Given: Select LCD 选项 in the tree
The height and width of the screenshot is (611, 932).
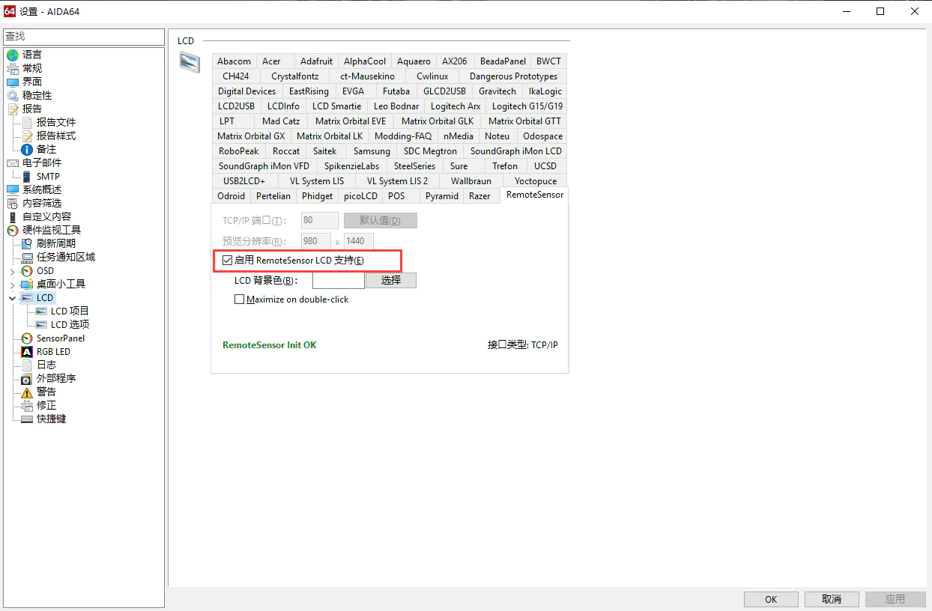Looking at the screenshot, I should click(x=70, y=324).
